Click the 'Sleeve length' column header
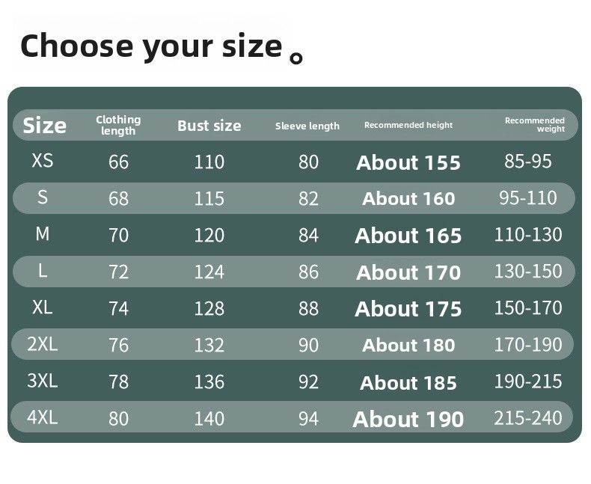This screenshot has height=484, width=591. pos(307,126)
